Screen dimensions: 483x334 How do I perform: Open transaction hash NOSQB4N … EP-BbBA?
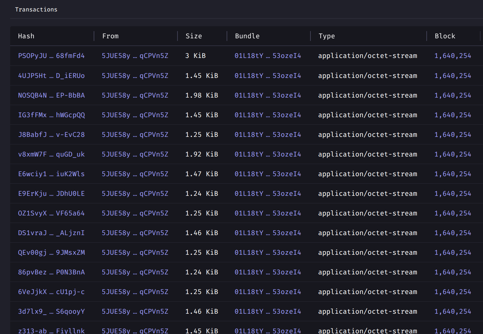[x=51, y=95]
